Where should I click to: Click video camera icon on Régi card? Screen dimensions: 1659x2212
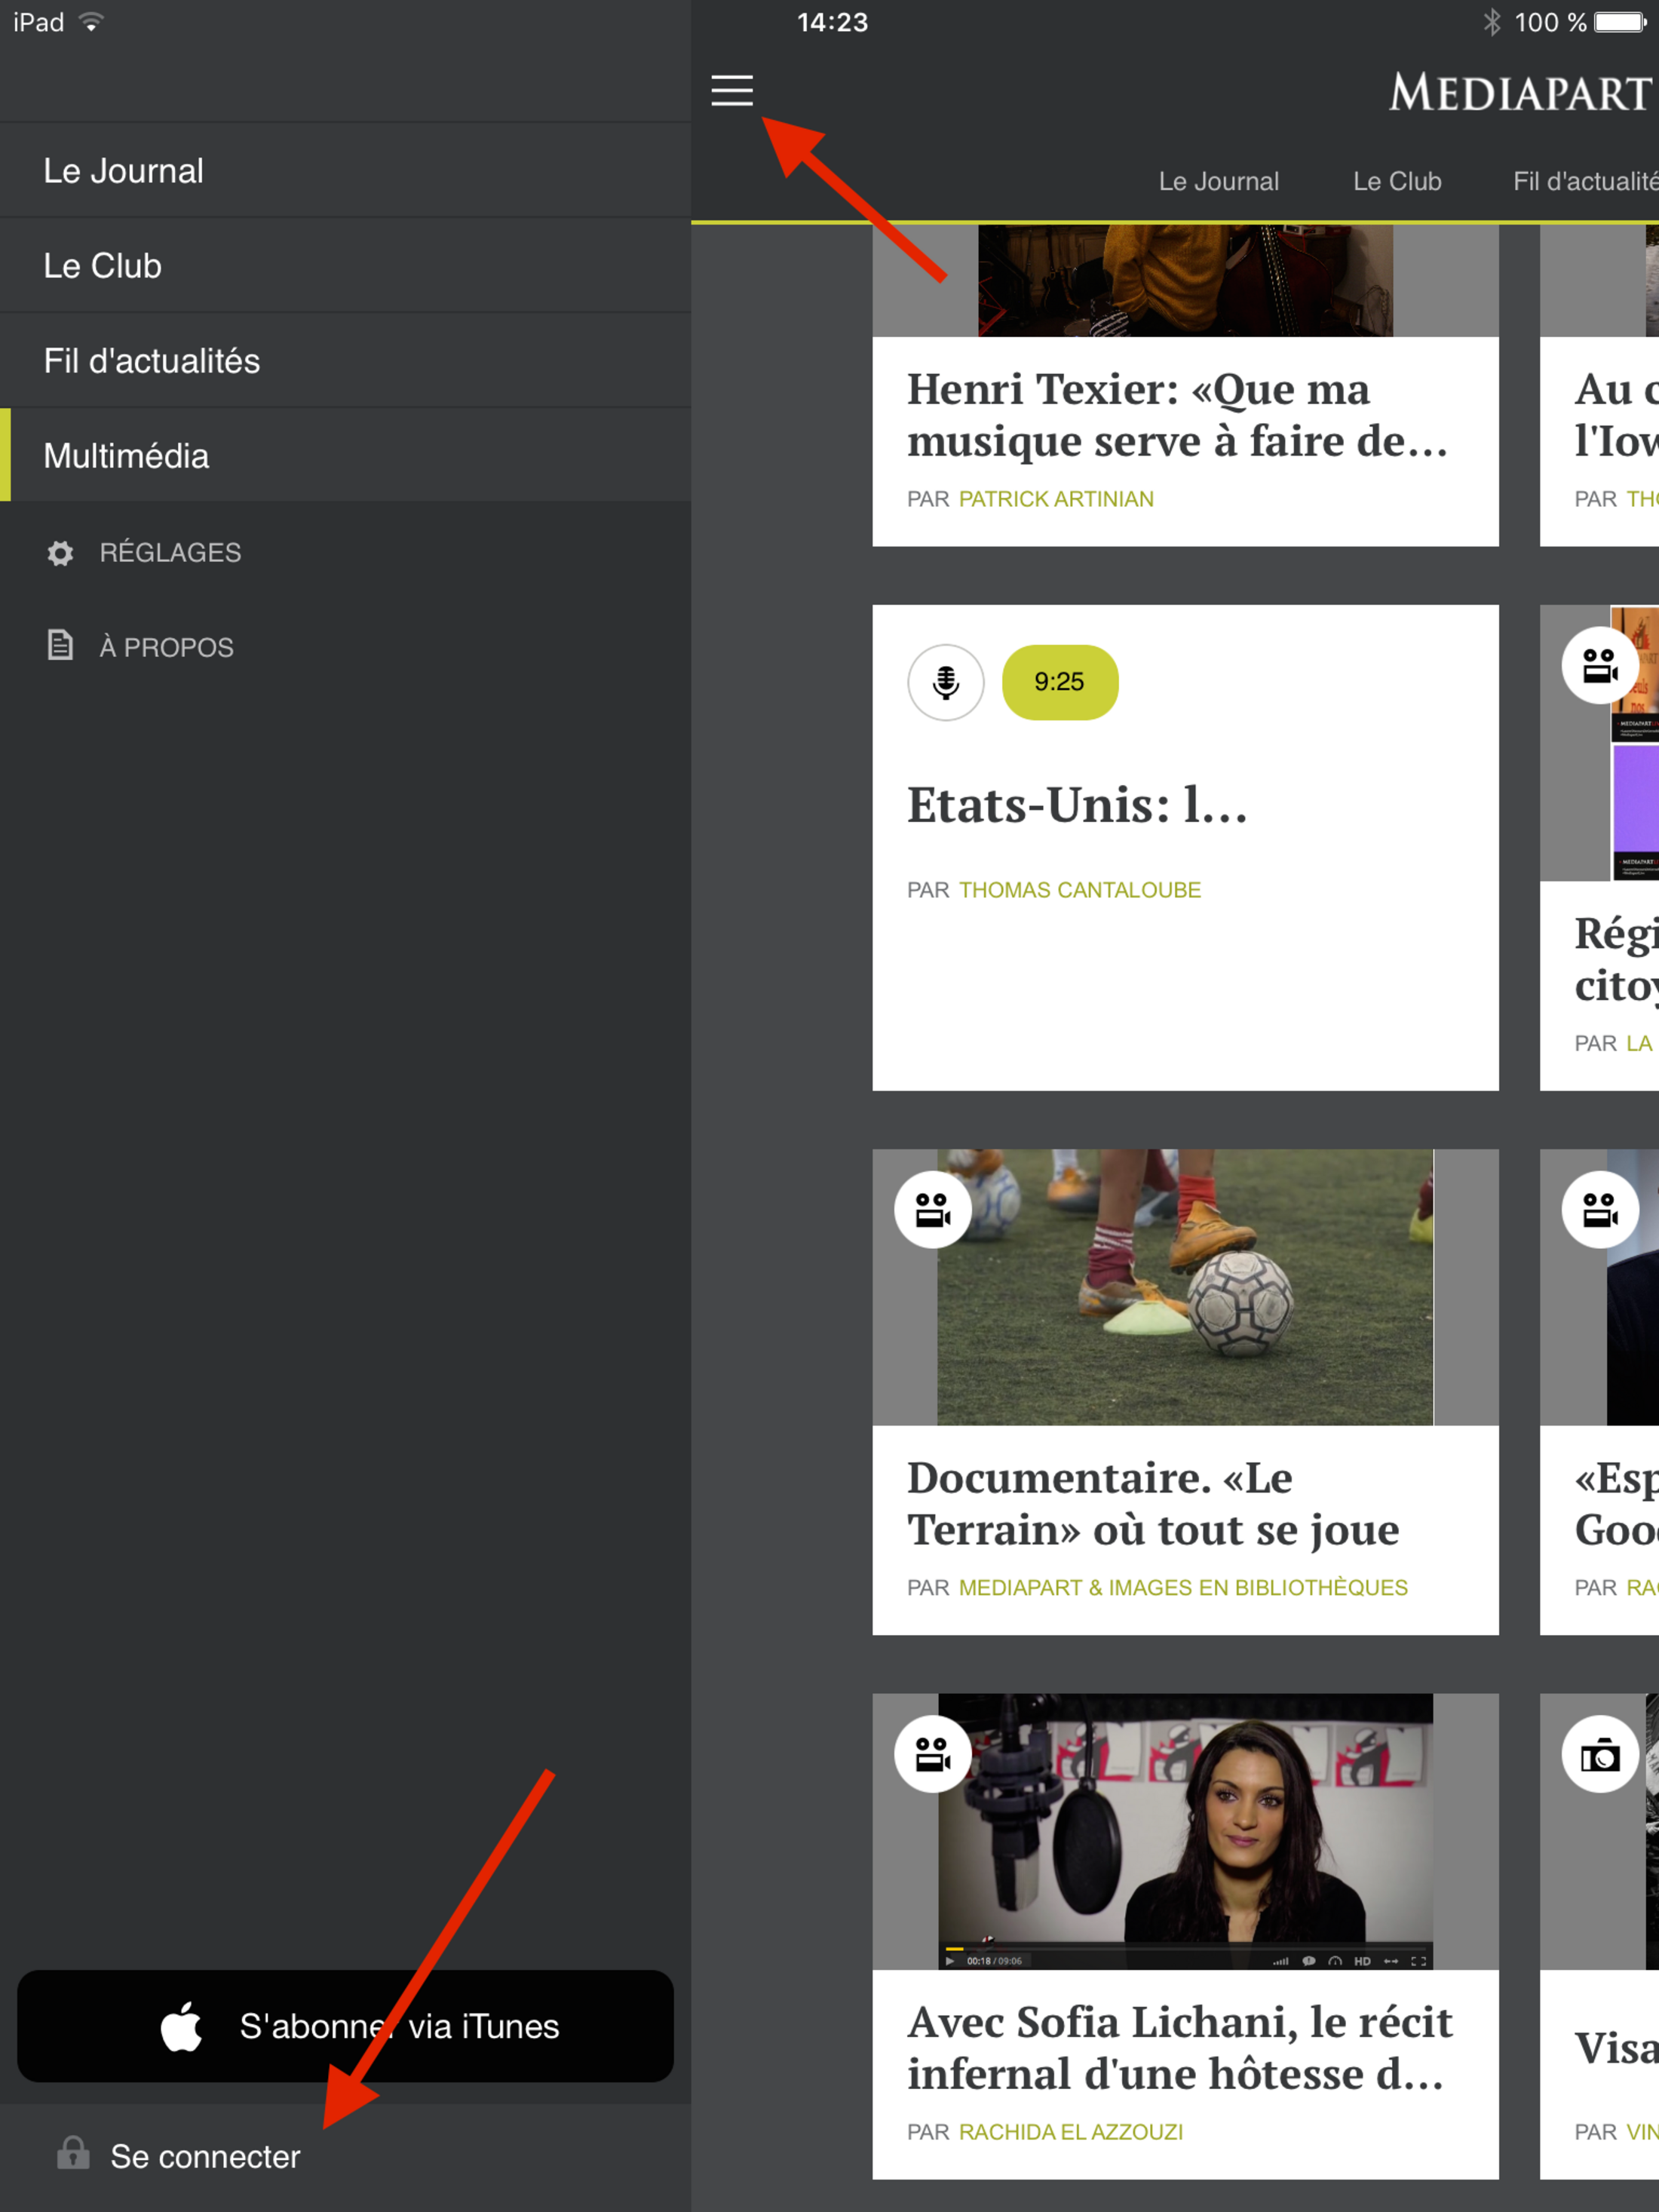(1600, 666)
